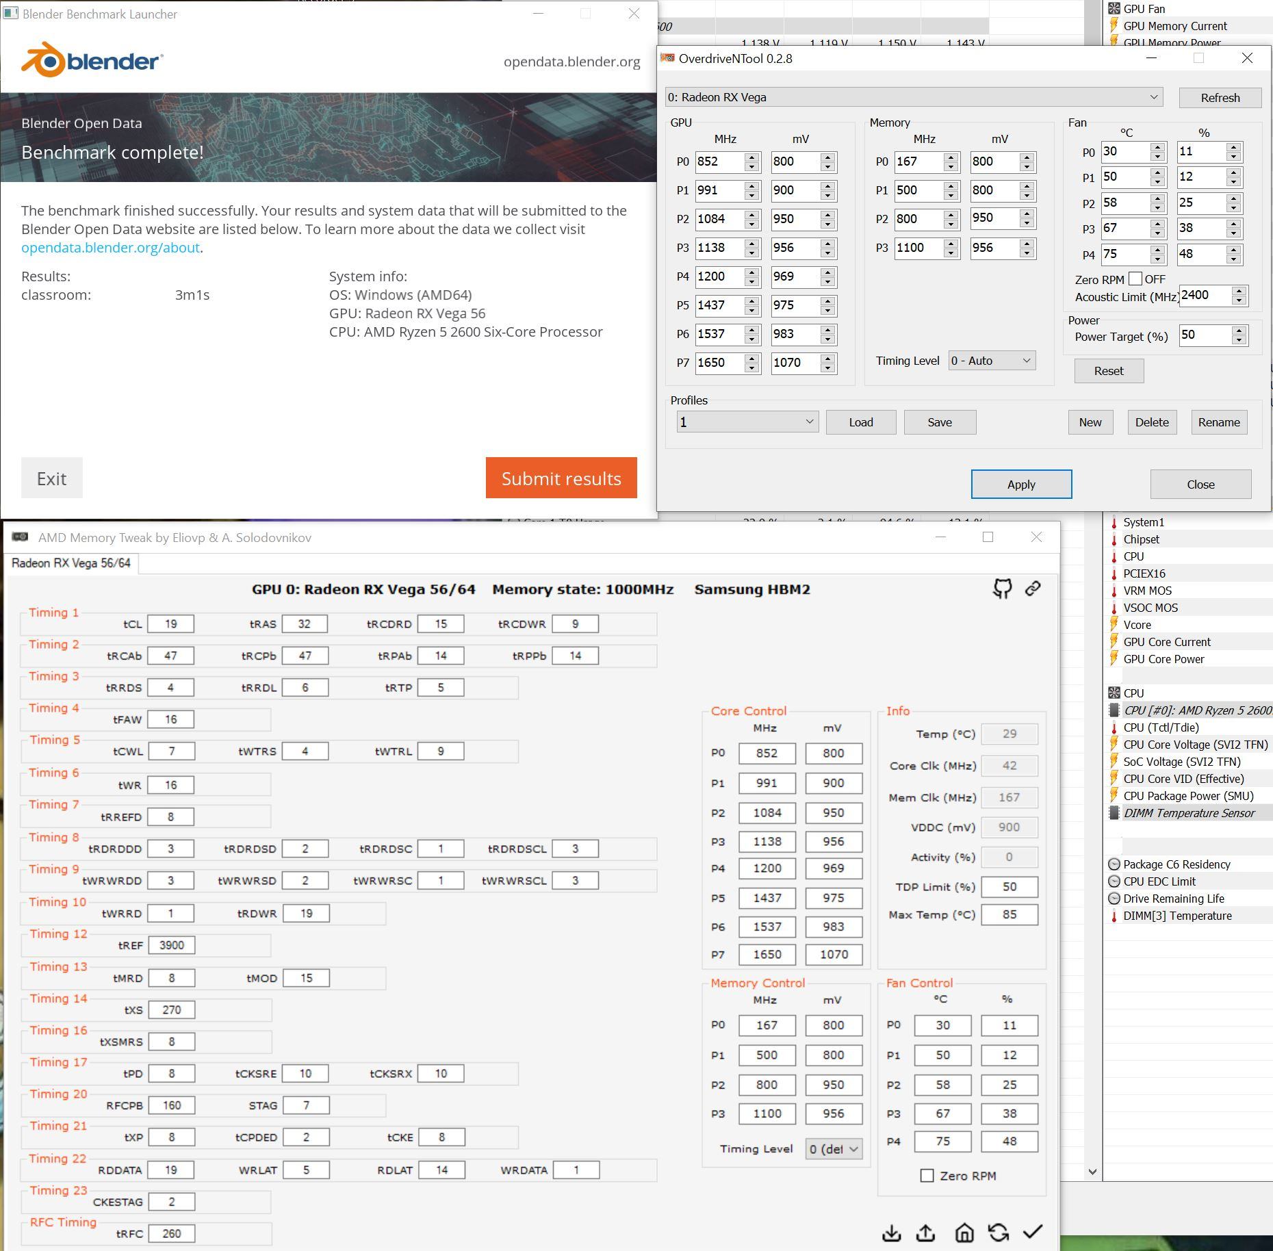Click the CPU Package Power (SMU) lightning icon

(x=1114, y=796)
